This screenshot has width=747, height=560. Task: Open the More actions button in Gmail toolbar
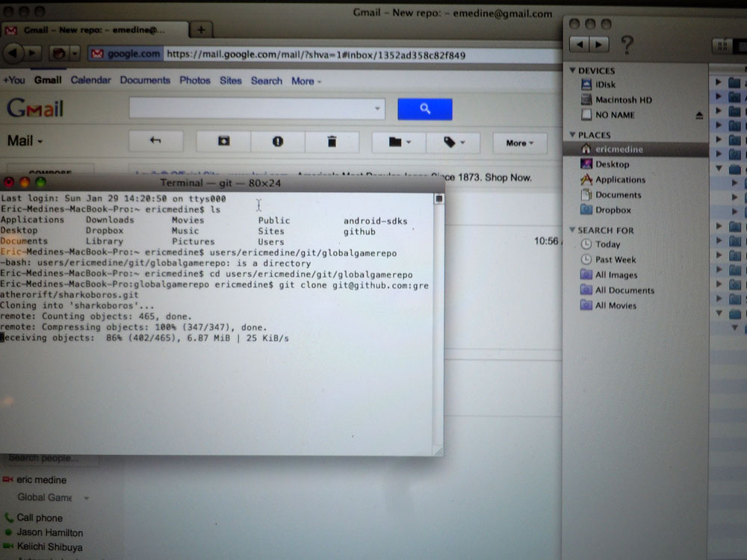[x=520, y=143]
